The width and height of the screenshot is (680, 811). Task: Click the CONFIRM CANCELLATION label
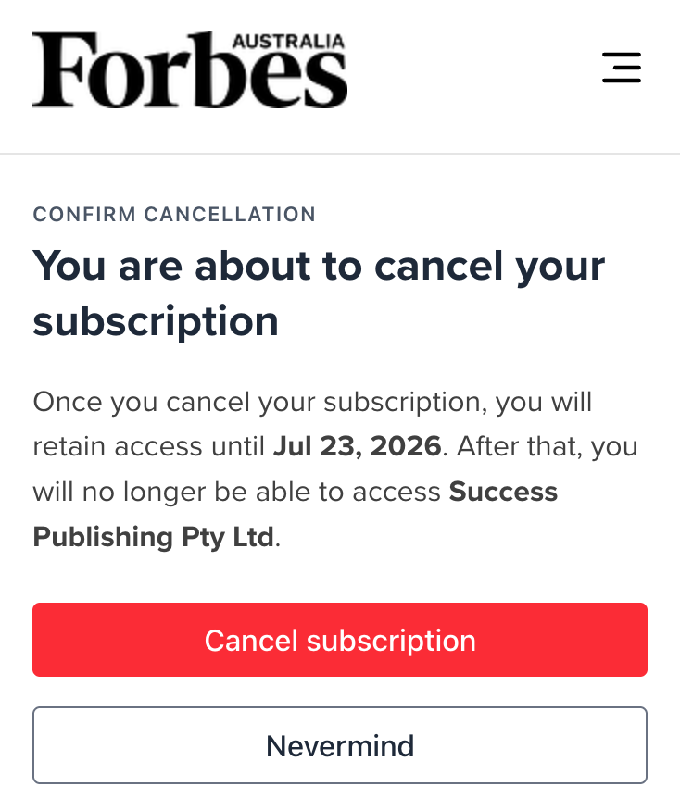click(x=174, y=215)
